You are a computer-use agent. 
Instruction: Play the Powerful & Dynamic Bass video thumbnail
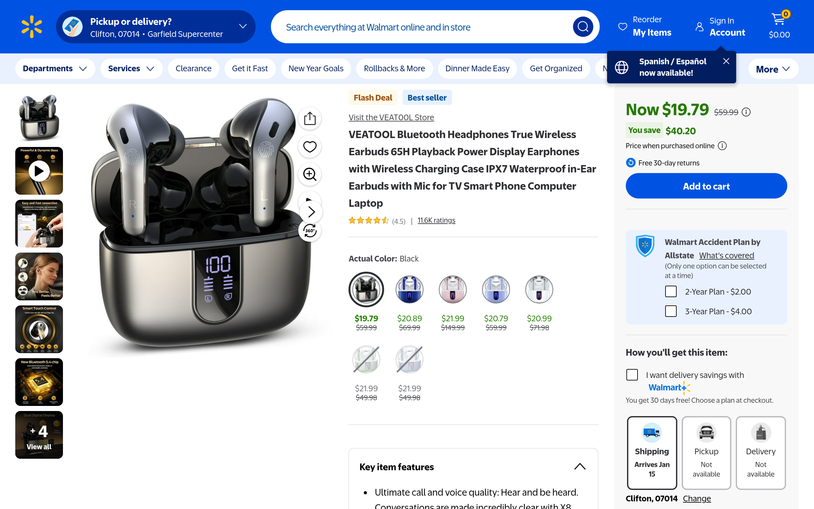coord(39,171)
